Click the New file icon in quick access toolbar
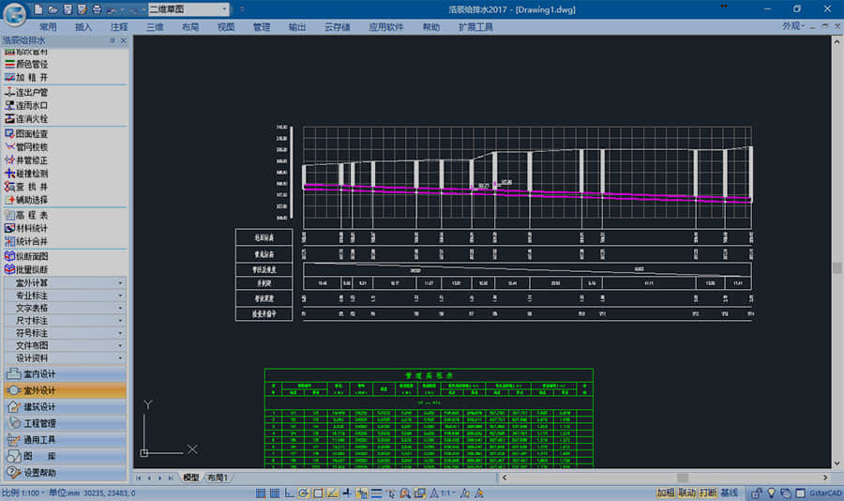Image resolution: width=844 pixels, height=501 pixels. tap(38, 8)
